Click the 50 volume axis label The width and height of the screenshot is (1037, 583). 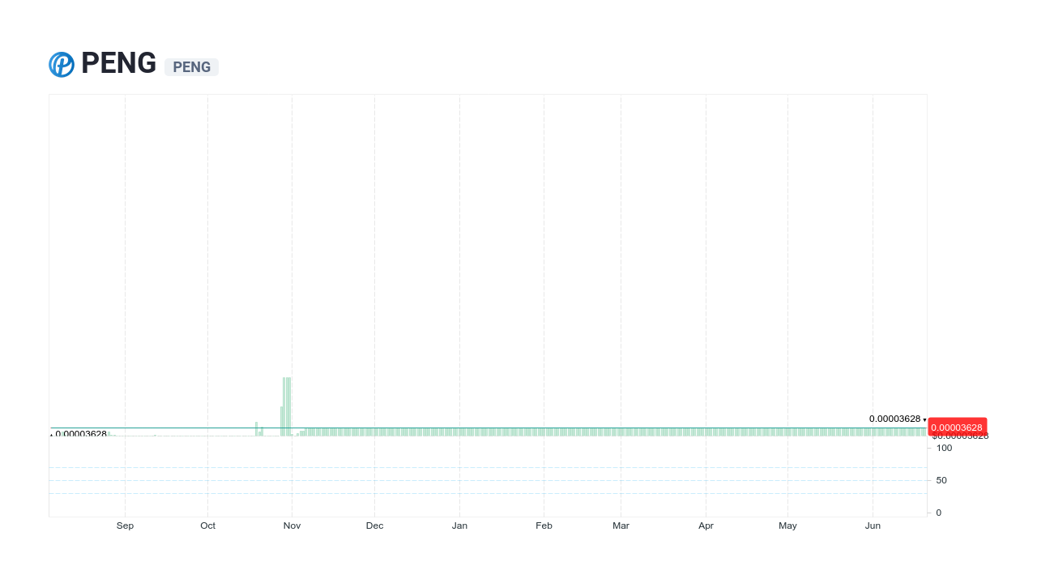coord(941,480)
